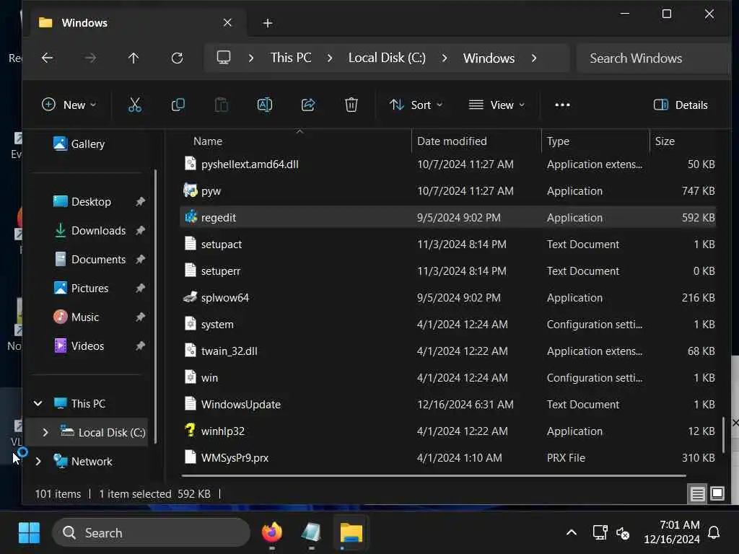Viewport: 739px width, 554px height.
Task: Open the notifications bell icon
Action: click(x=714, y=532)
